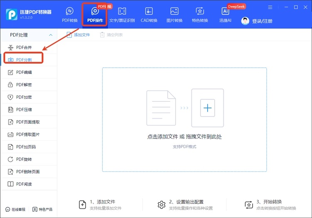Click the plus icon to add file
This screenshot has width=312, height=218.
[x=207, y=108]
